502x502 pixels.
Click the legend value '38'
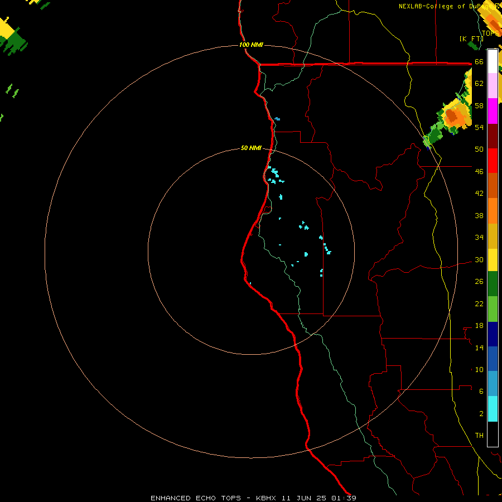[479, 215]
